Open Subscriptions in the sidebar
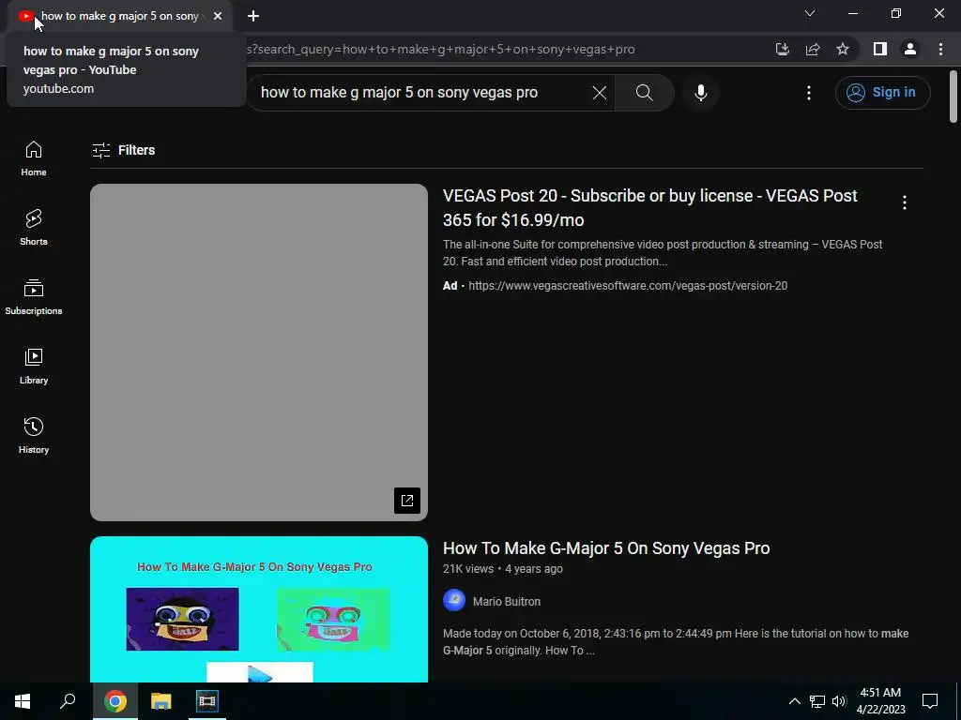This screenshot has width=961, height=720. [x=34, y=297]
